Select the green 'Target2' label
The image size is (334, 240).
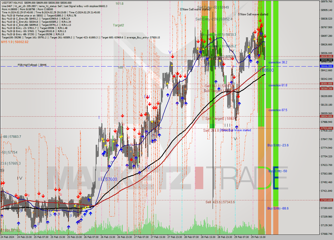coord(118,25)
